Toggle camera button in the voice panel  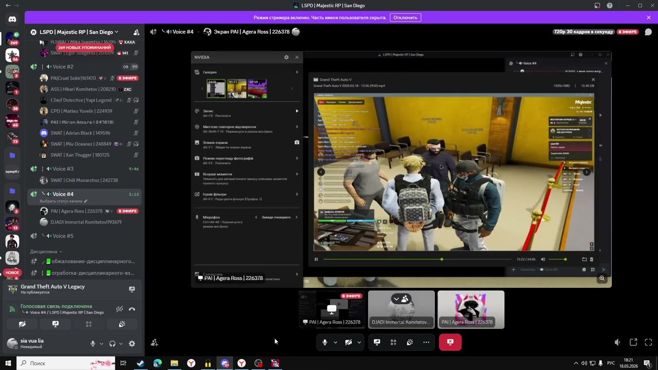pos(22,324)
